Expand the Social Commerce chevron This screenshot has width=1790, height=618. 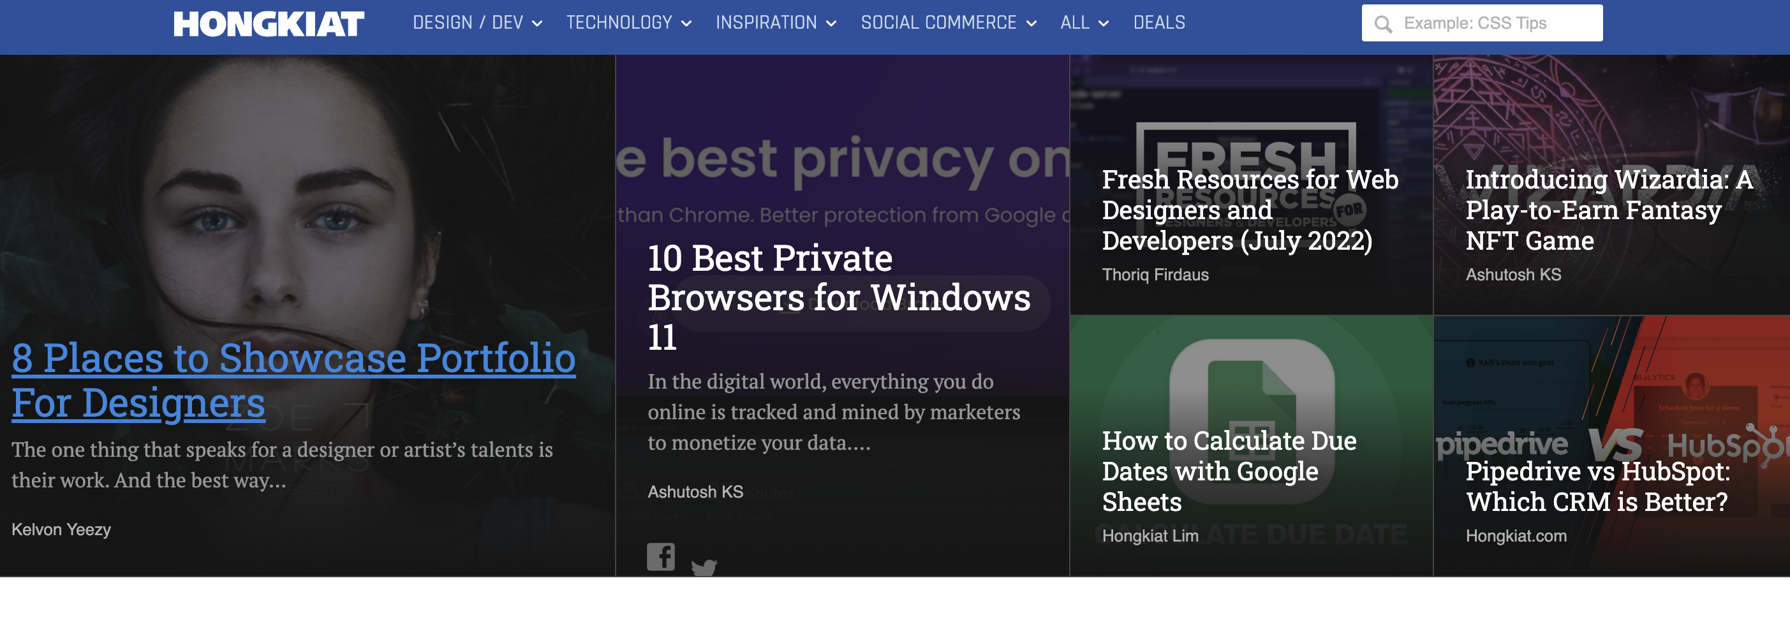pyautogui.click(x=1031, y=24)
